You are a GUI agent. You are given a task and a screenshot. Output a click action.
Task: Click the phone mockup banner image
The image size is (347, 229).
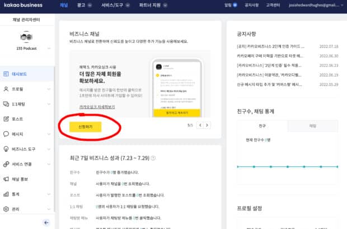point(177,88)
